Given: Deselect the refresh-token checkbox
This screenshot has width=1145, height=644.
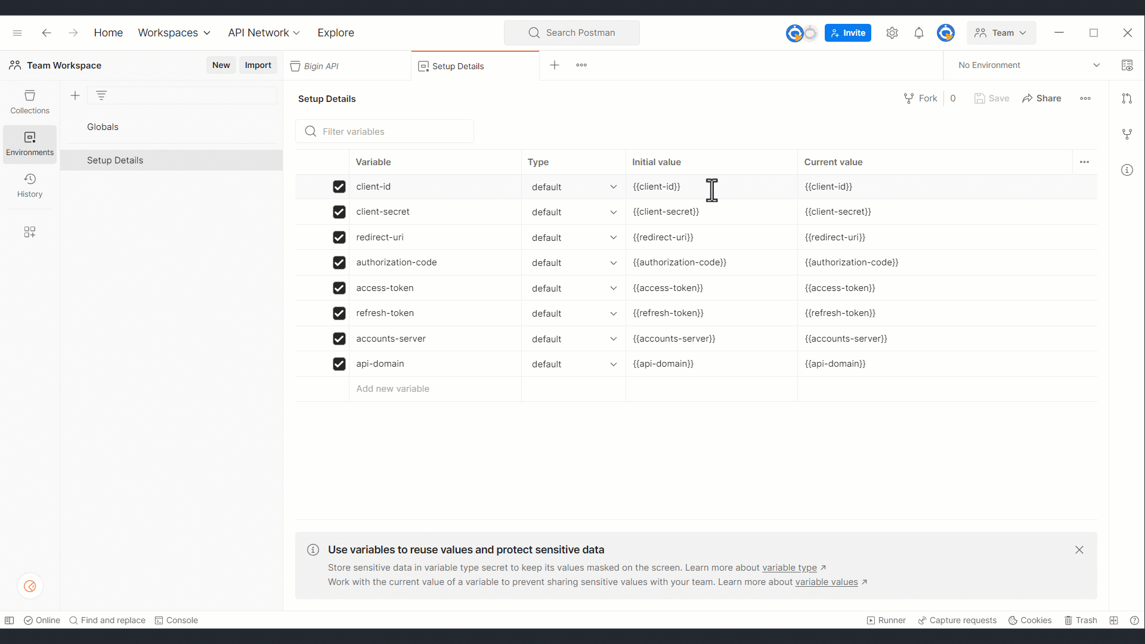Looking at the screenshot, I should click(x=339, y=313).
